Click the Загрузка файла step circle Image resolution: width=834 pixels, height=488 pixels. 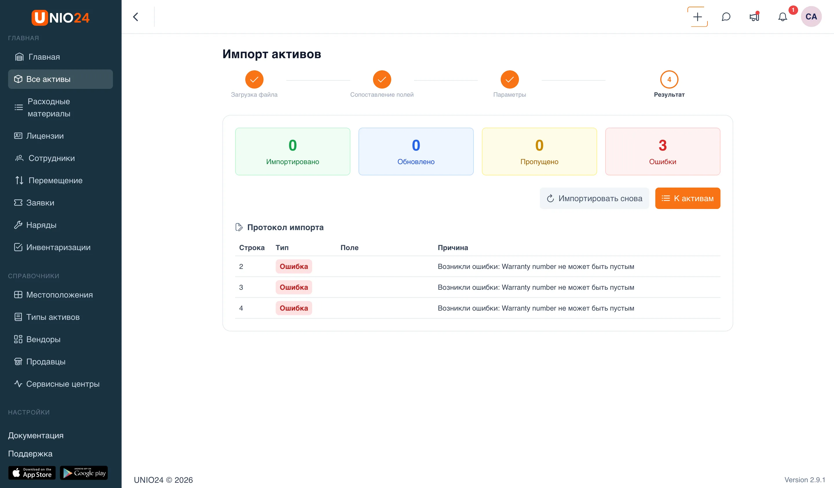click(x=254, y=79)
